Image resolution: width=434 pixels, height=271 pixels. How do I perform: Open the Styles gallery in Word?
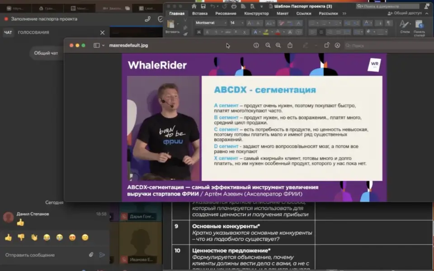click(x=405, y=27)
